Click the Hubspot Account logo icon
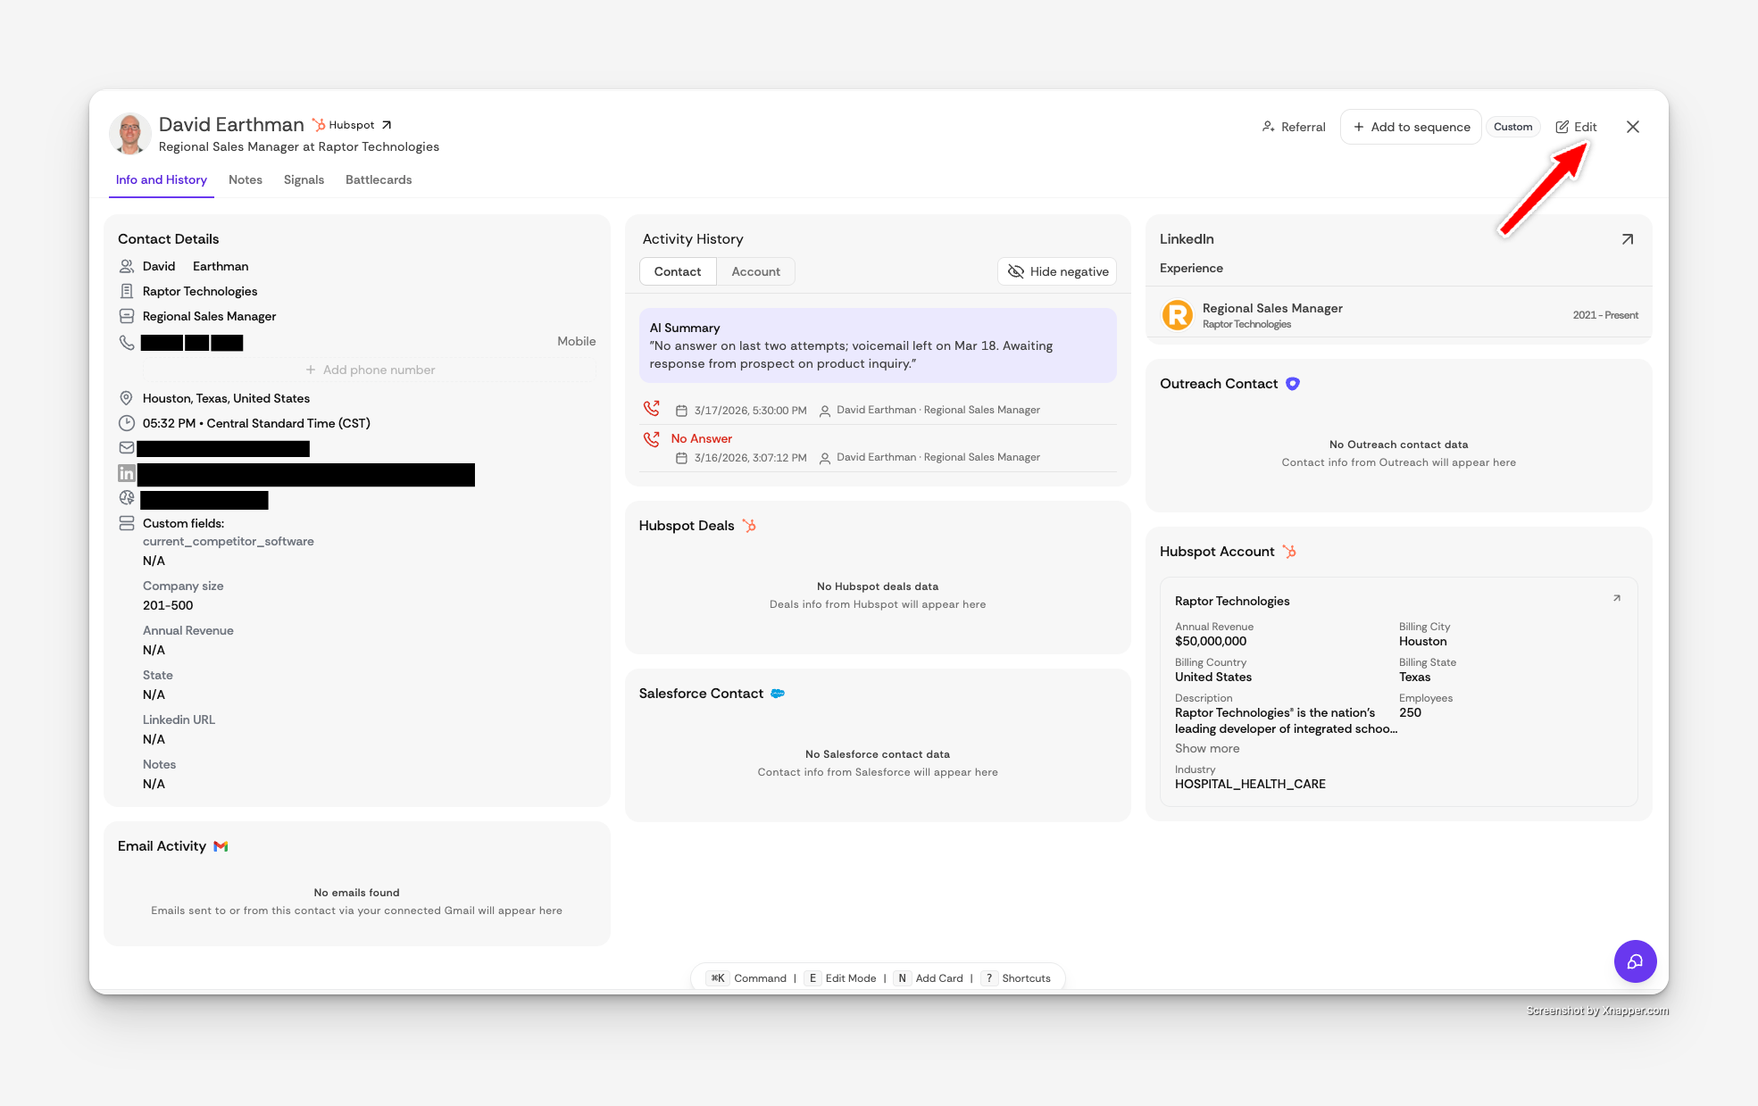This screenshot has height=1106, width=1758. [x=1289, y=552]
